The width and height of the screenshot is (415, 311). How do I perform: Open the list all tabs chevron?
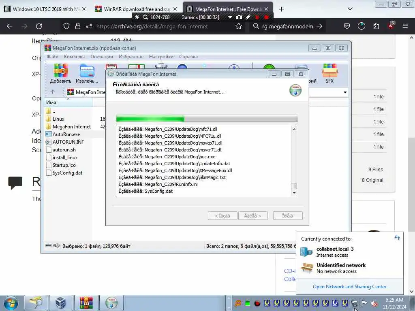pos(350,9)
